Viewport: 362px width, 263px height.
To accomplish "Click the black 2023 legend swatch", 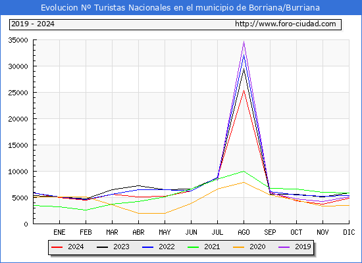I will [x=102, y=247].
